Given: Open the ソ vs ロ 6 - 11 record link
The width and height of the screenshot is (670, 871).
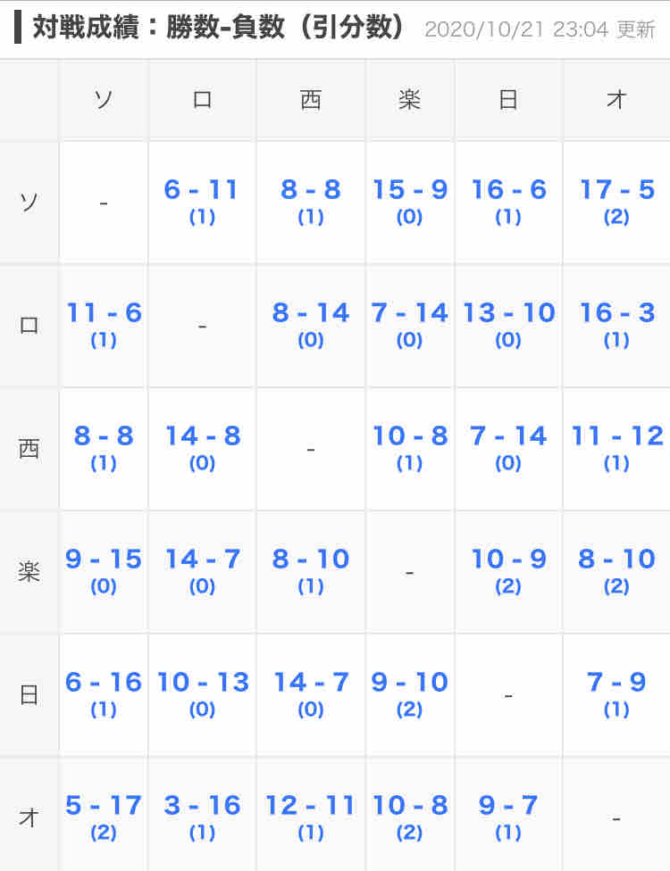Looking at the screenshot, I should [x=202, y=190].
